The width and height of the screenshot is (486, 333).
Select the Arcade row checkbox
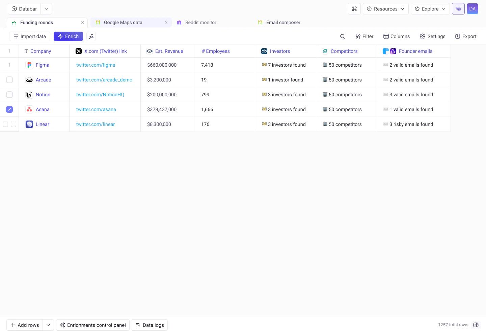[x=9, y=80]
